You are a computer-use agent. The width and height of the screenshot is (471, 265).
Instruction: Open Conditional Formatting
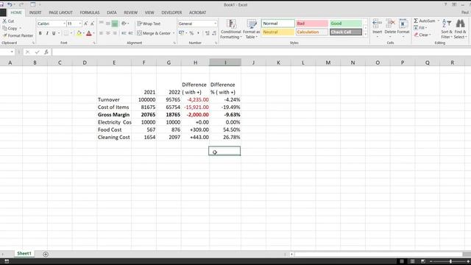pos(230,29)
